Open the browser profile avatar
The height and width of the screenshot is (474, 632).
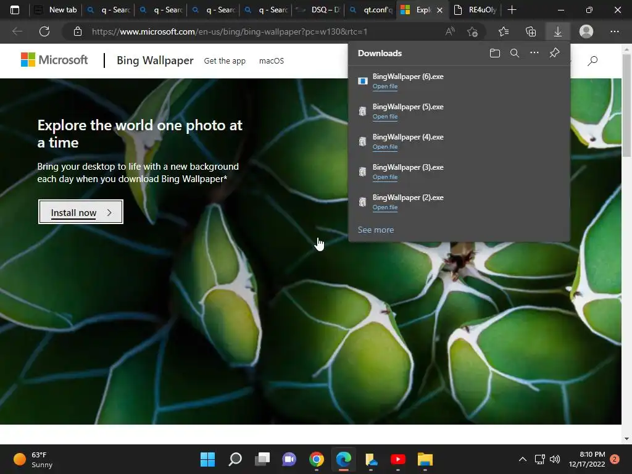pyautogui.click(x=586, y=31)
